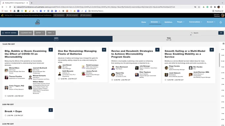This screenshot has width=225, height=126.
Task: Expand the Conversations menu
Action: click(x=196, y=22)
